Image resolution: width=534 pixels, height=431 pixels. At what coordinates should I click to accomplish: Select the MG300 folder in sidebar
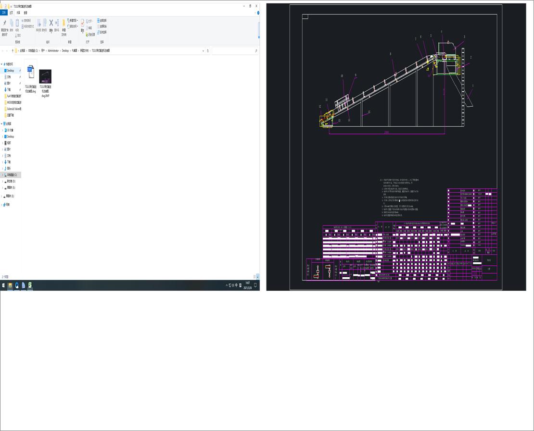14,102
